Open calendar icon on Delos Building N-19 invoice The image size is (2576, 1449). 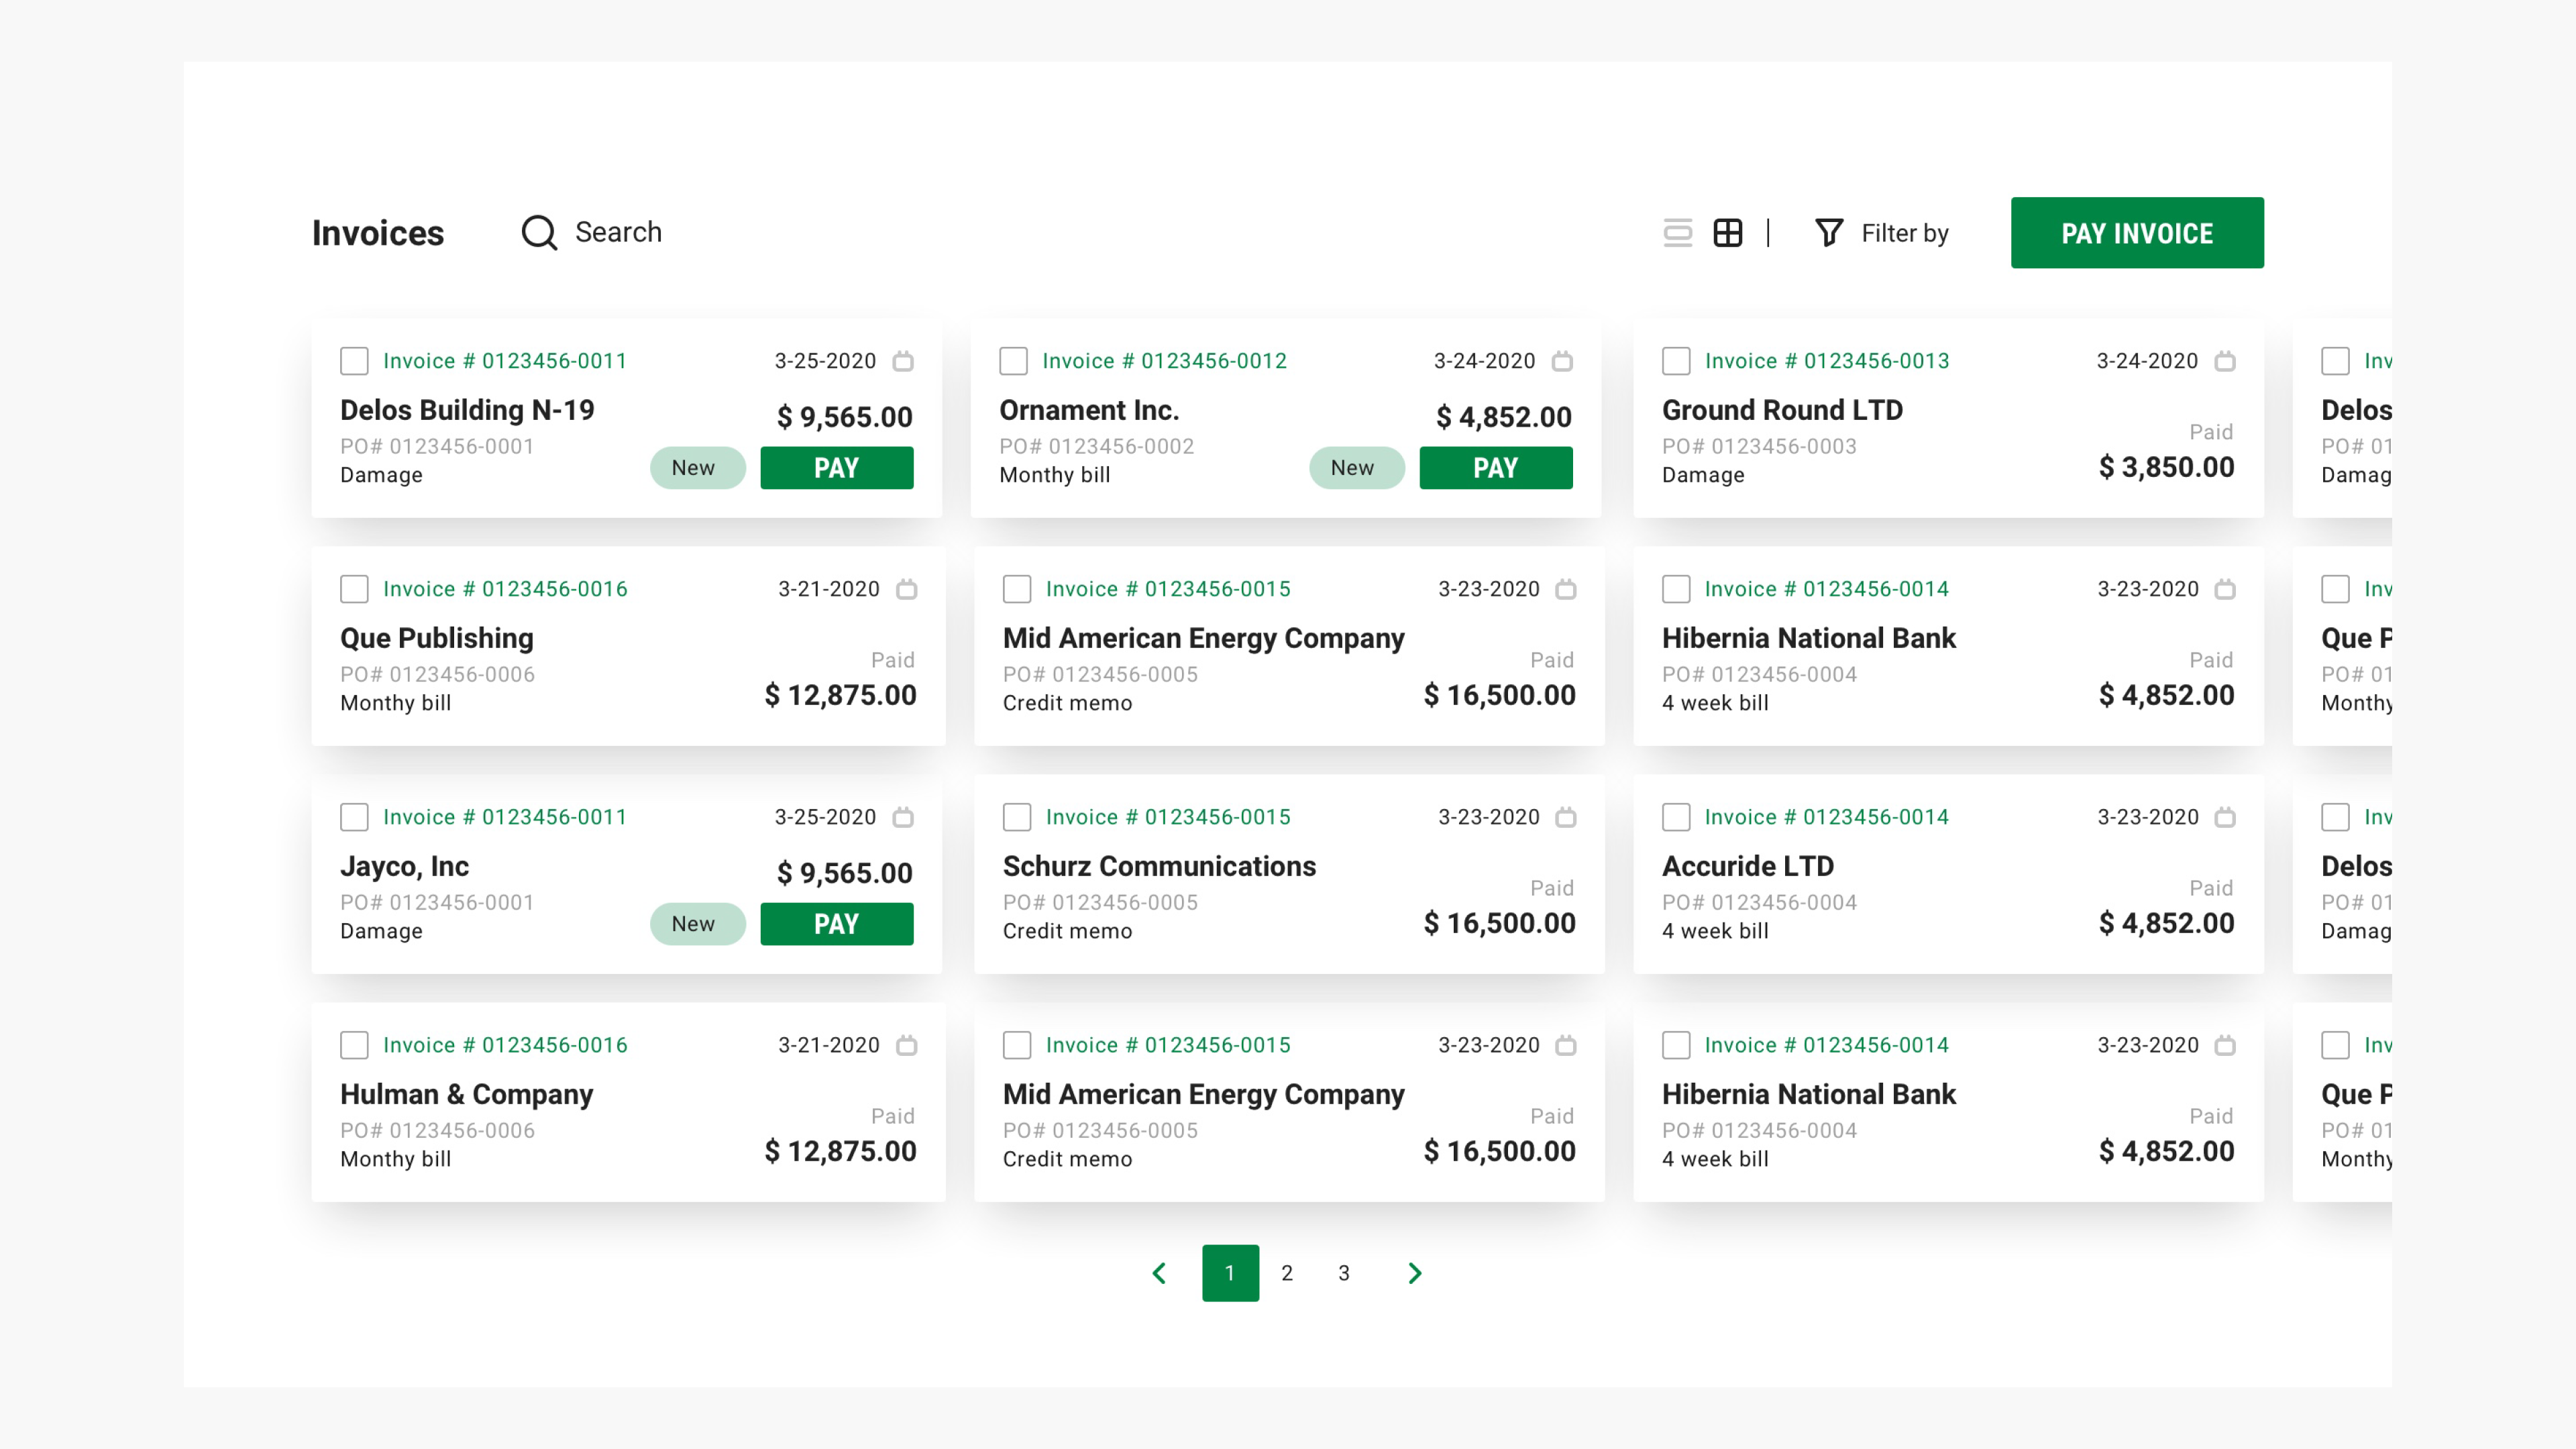tap(903, 361)
